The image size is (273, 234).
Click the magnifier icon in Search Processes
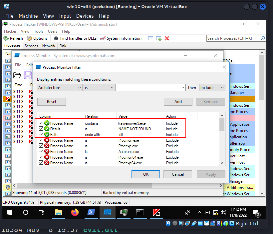click(263, 38)
